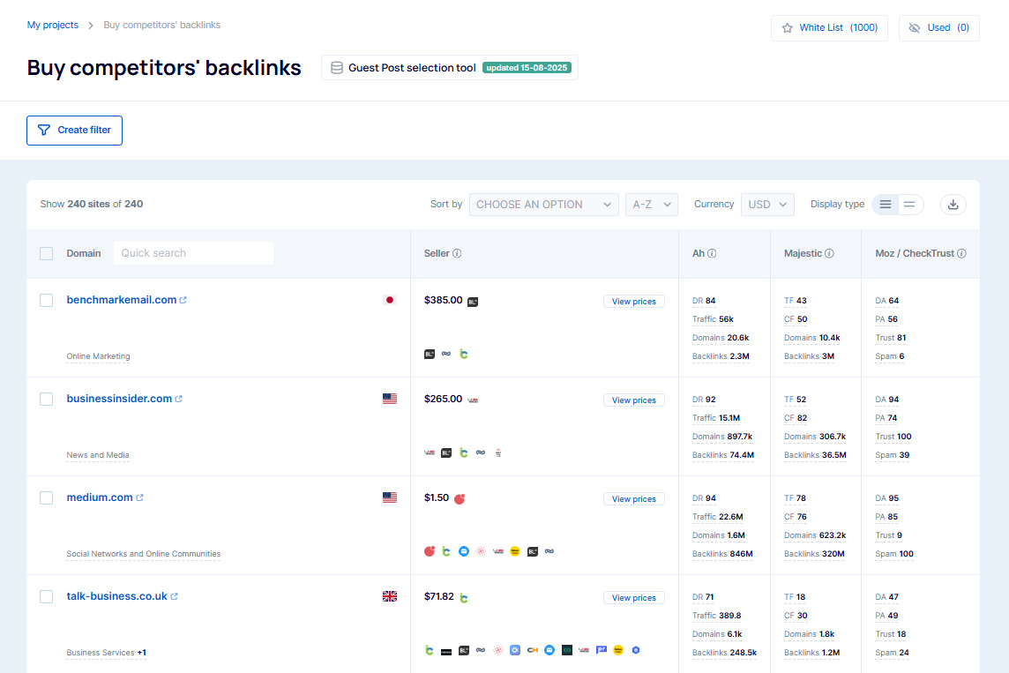Screen dimensions: 1009x673
Task: Click the 'Online Marketing' category label
Action: 98,356
